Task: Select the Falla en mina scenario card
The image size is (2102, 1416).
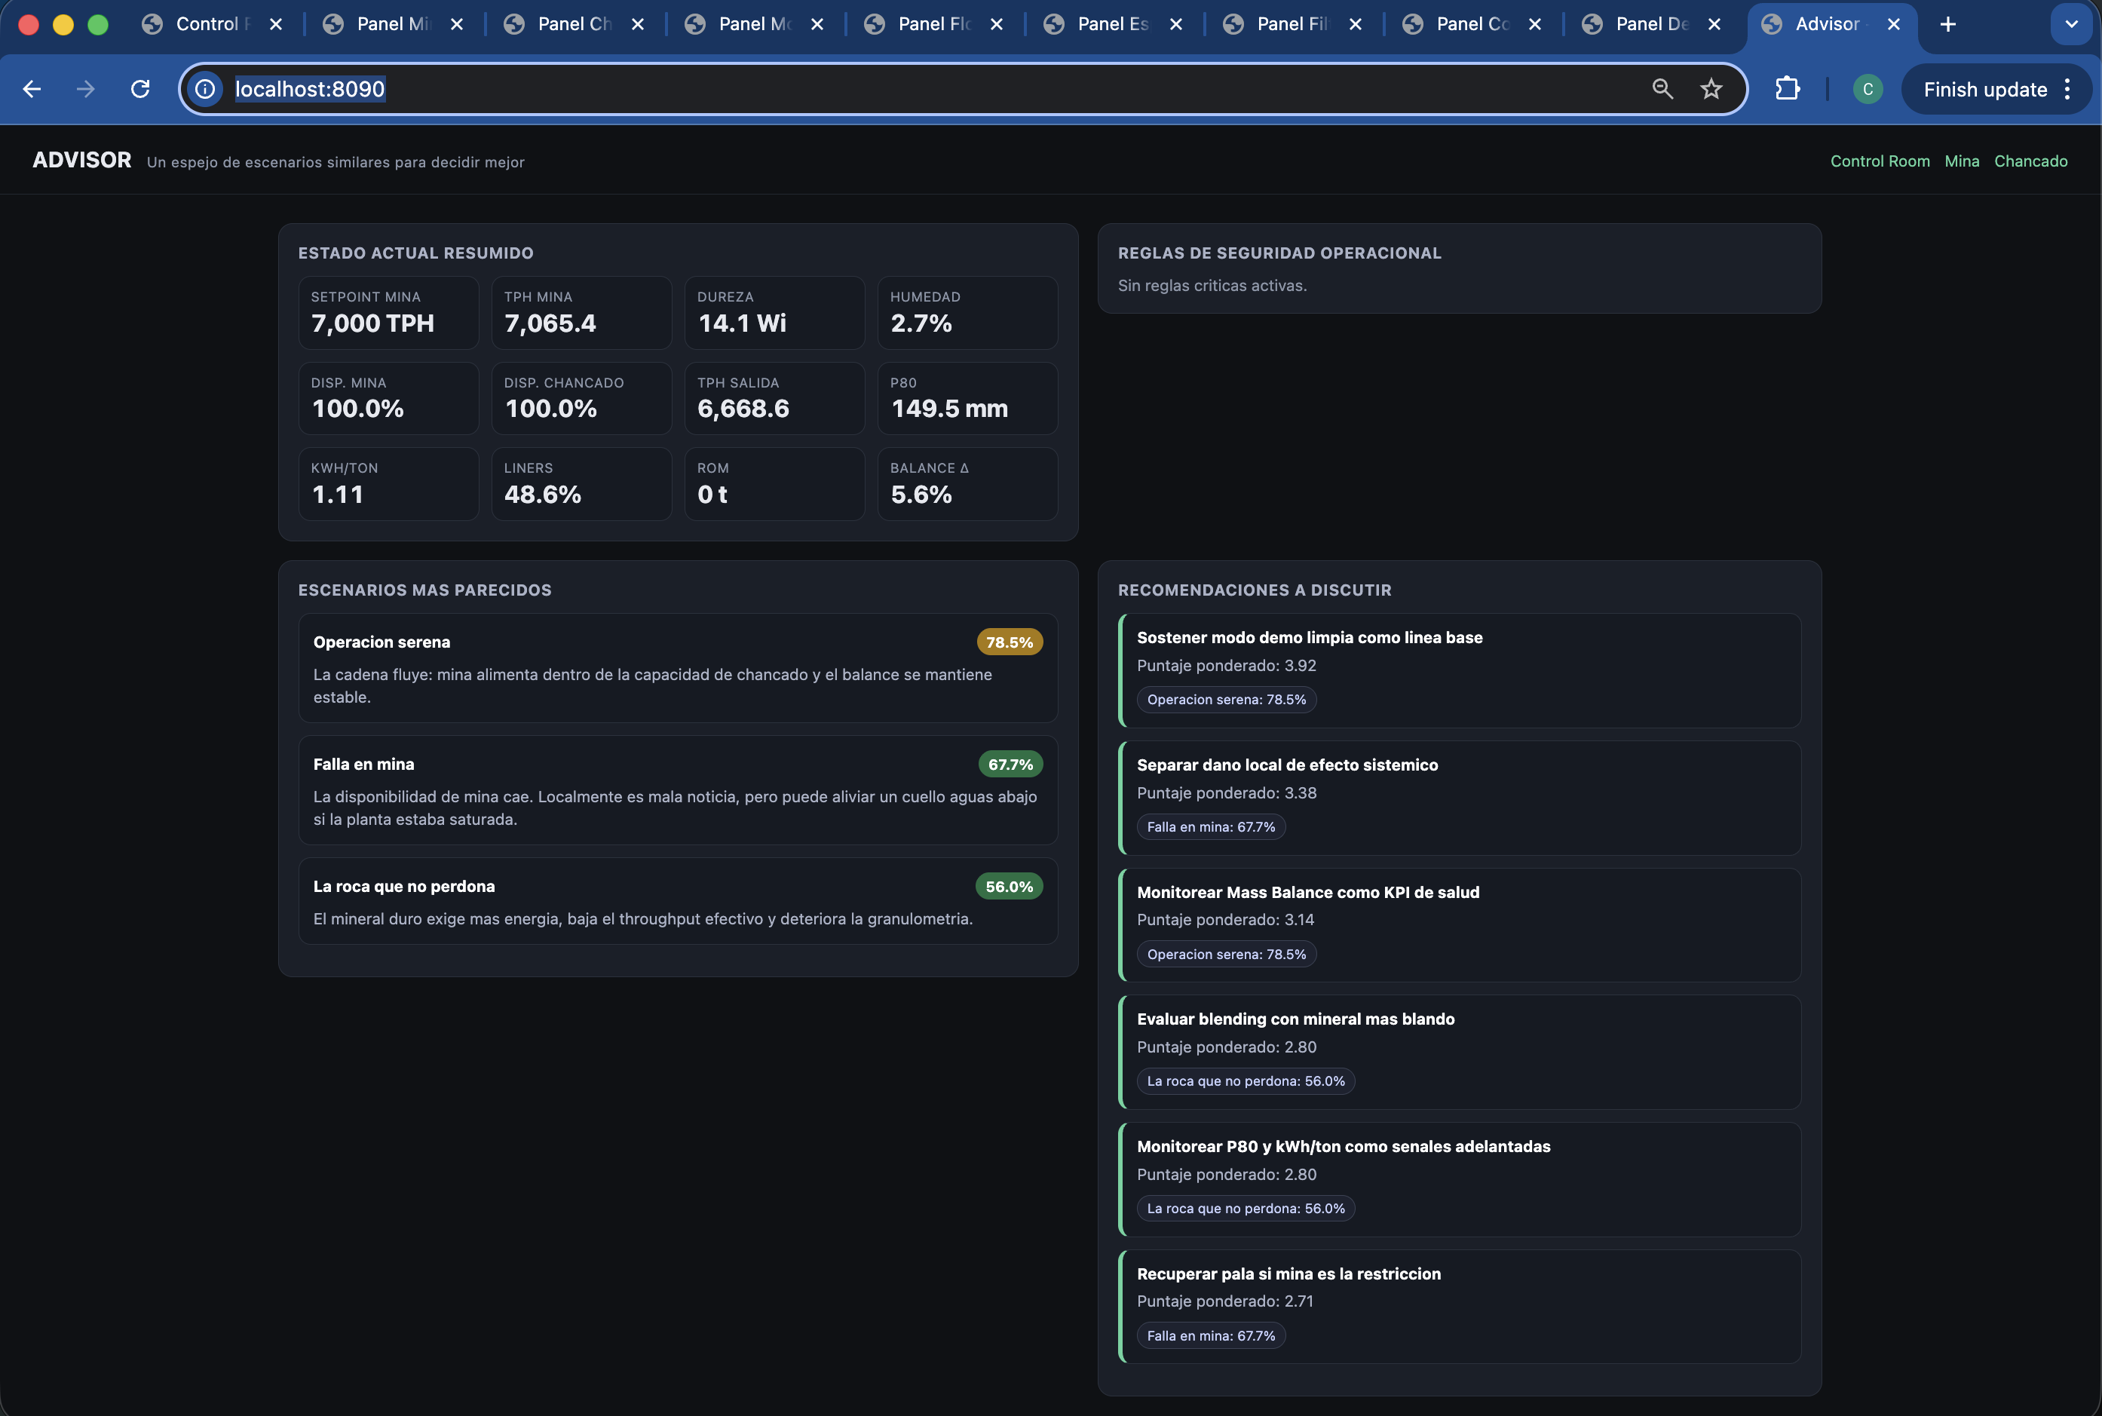Action: pos(678,790)
